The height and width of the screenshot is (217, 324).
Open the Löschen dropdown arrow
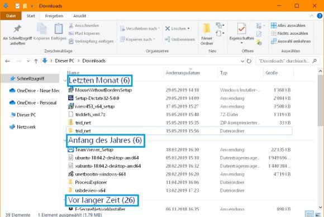pos(188,29)
